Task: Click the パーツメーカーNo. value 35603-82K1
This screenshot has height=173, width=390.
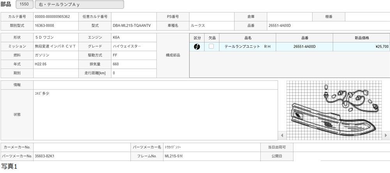Action: (82, 156)
